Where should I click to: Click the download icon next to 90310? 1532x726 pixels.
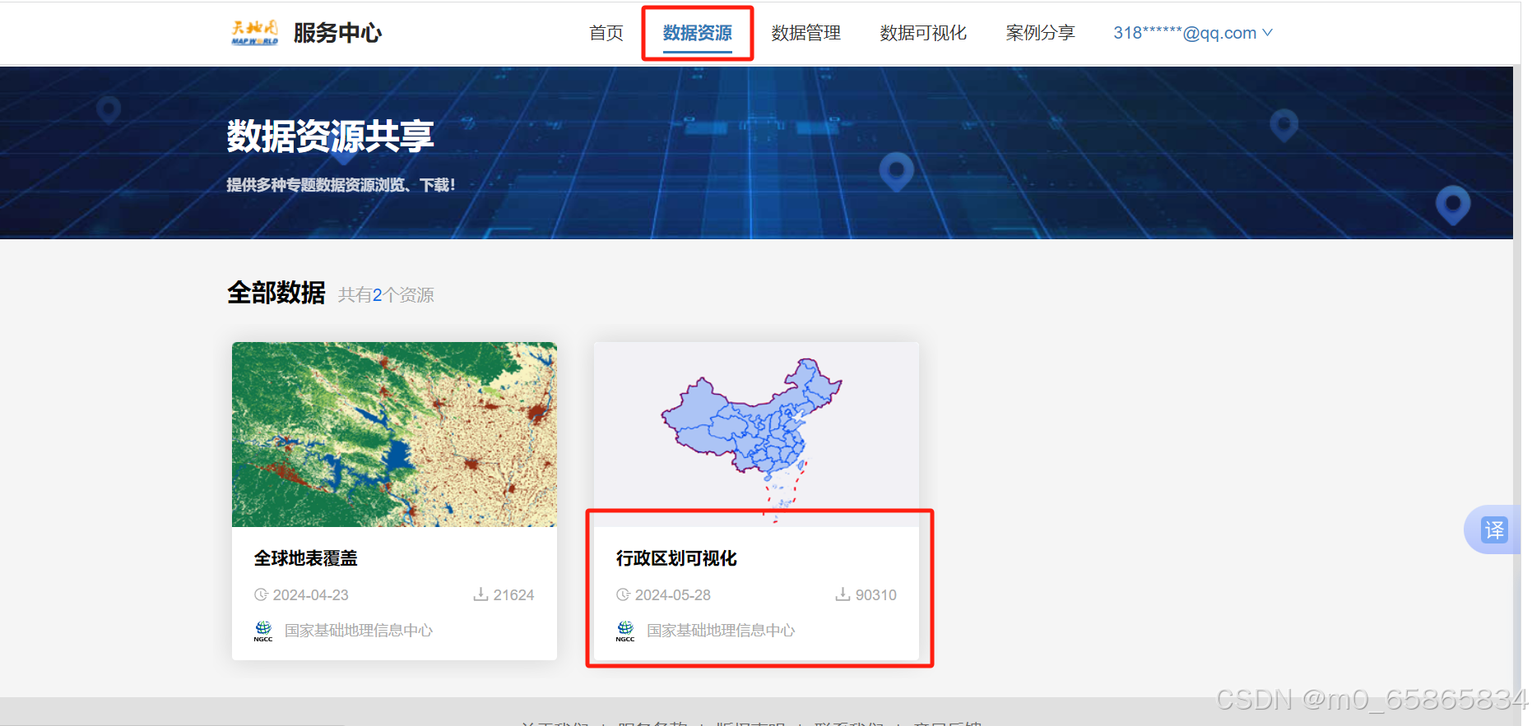pos(843,594)
